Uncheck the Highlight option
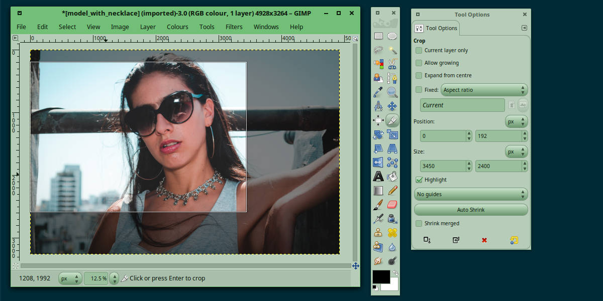 coord(419,180)
